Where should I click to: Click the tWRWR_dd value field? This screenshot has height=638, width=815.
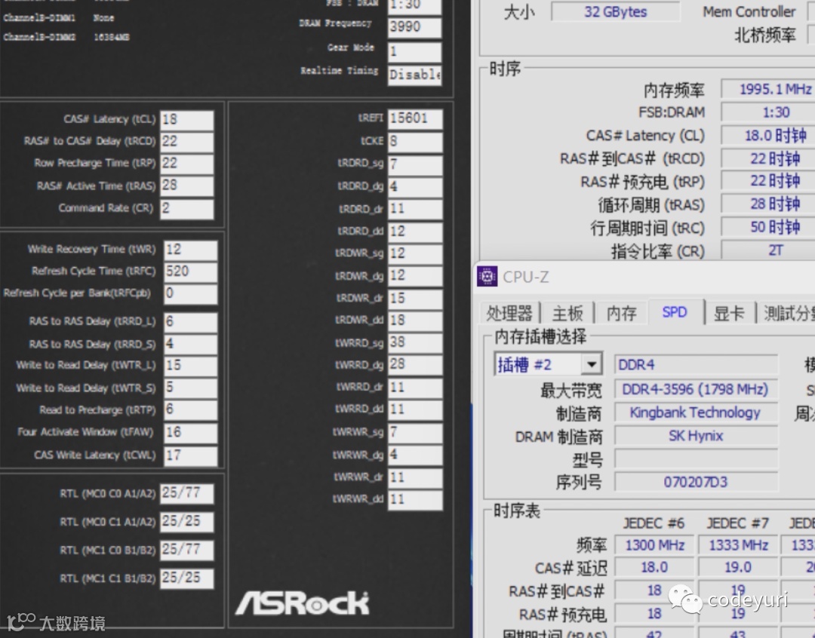click(415, 500)
